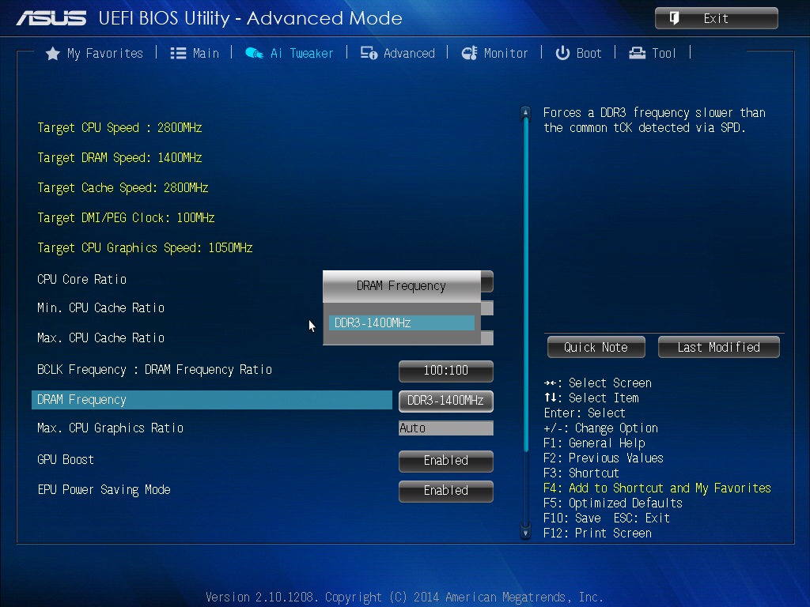Image resolution: width=810 pixels, height=607 pixels.
Task: Click the Advanced tab icon
Action: pyautogui.click(x=369, y=53)
